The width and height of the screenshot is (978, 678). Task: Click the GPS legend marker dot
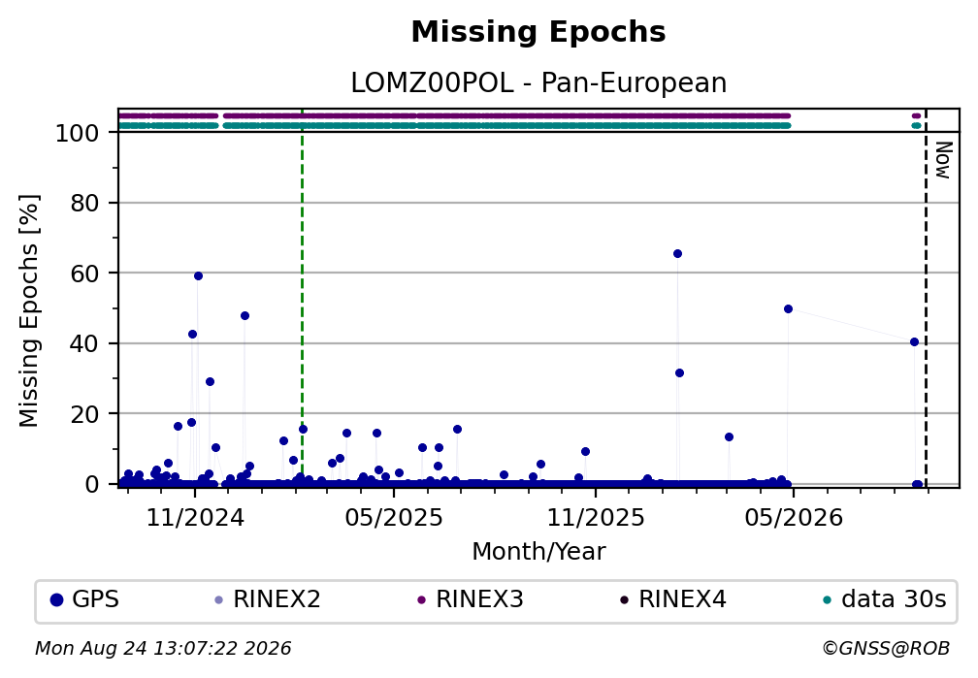click(x=56, y=600)
